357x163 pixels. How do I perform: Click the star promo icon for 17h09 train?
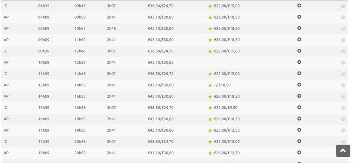[x=210, y=130]
